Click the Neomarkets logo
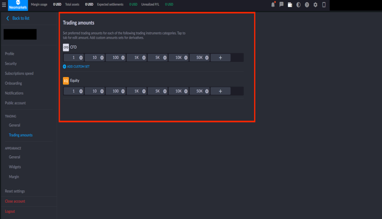 (18, 5)
